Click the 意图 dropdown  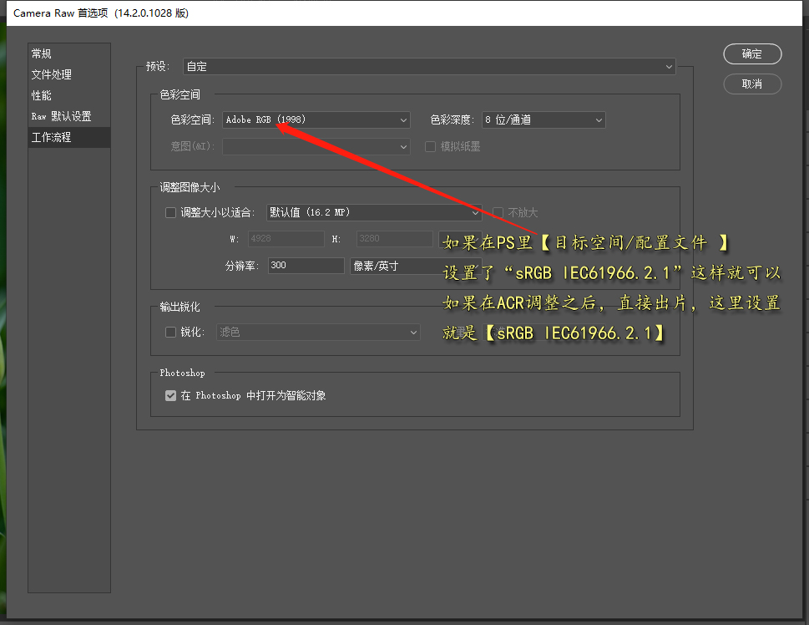316,146
